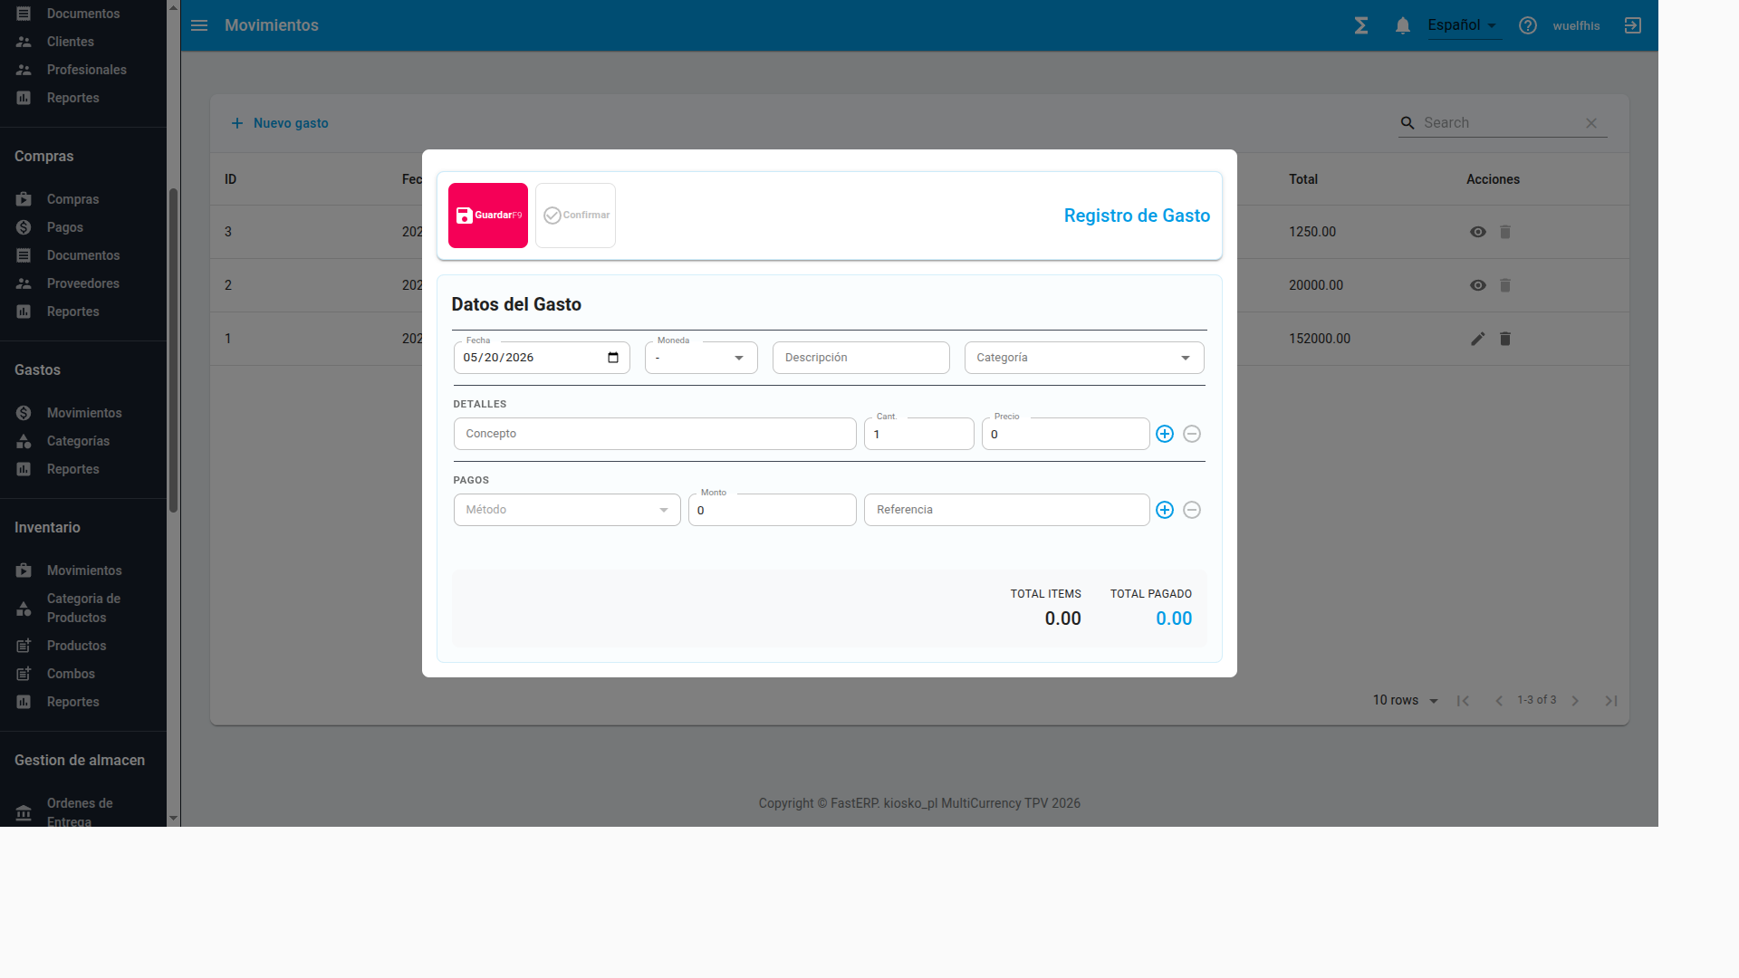Screen dimensions: 1739x978
Task: Select the Cant. quantity field
Action: pyautogui.click(x=918, y=434)
